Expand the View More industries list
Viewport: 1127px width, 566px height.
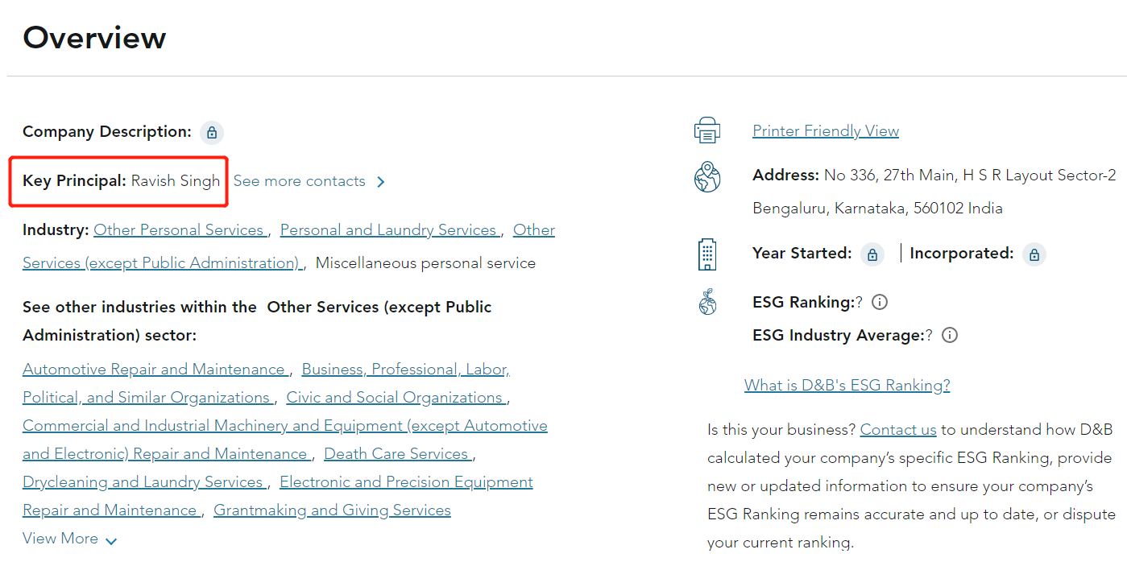pyautogui.click(x=69, y=539)
